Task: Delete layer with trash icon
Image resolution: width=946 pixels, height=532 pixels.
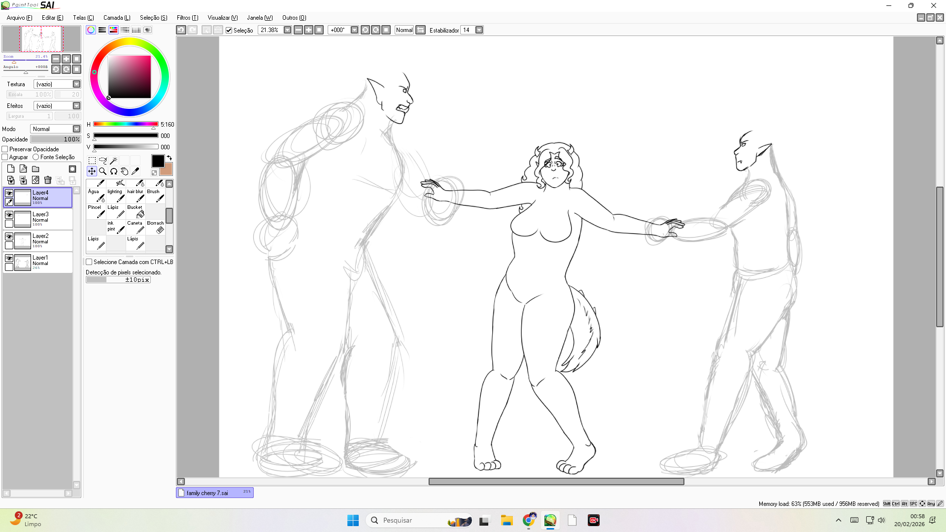Action: click(x=48, y=180)
